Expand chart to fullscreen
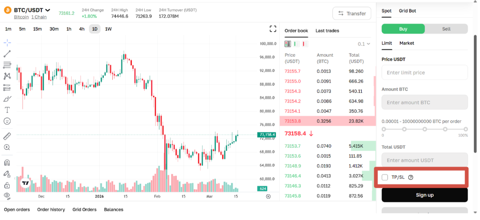480x220 pixels. 273,29
